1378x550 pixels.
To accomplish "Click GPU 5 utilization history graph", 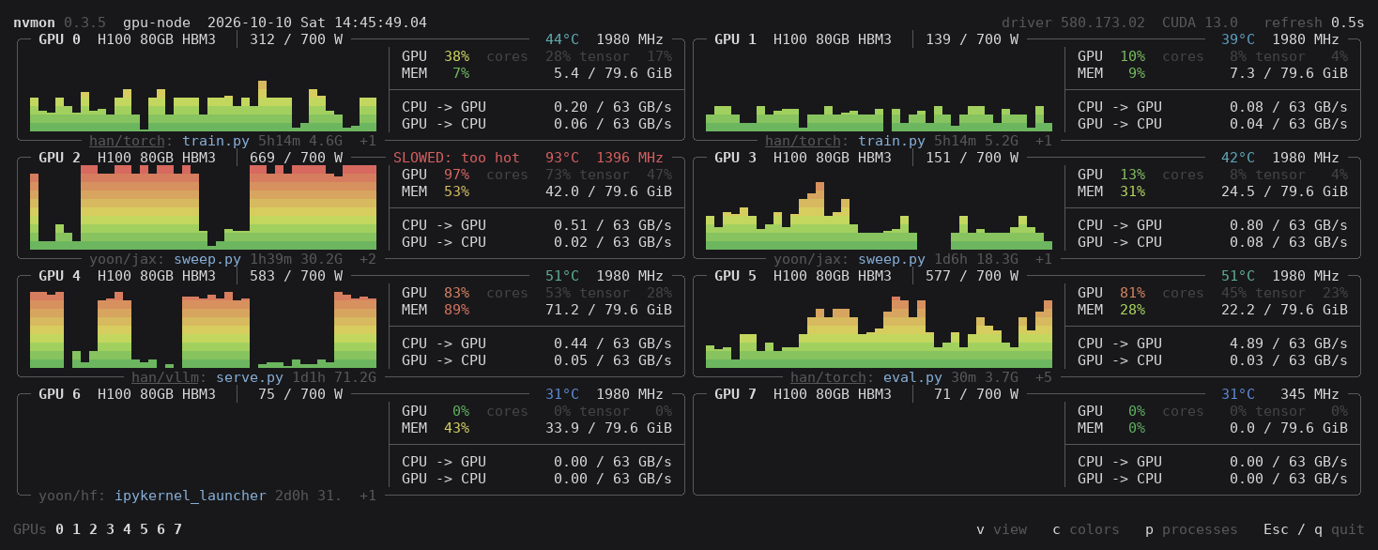I will coord(879,326).
